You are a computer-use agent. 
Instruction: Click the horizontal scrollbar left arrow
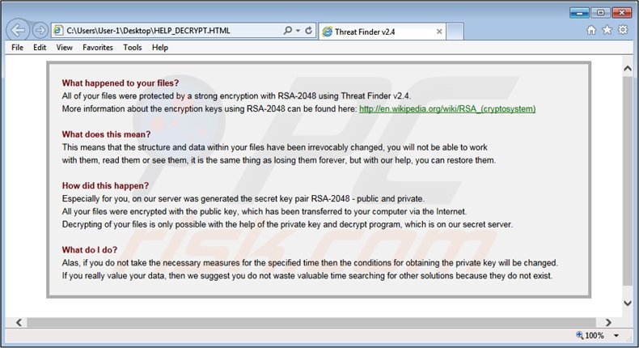pos(19,322)
